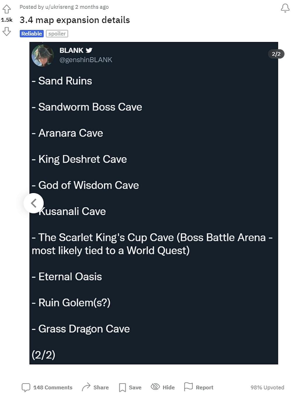Screen dimensions: 291x393
Task: Open the 148 Comments section
Action: point(53,387)
